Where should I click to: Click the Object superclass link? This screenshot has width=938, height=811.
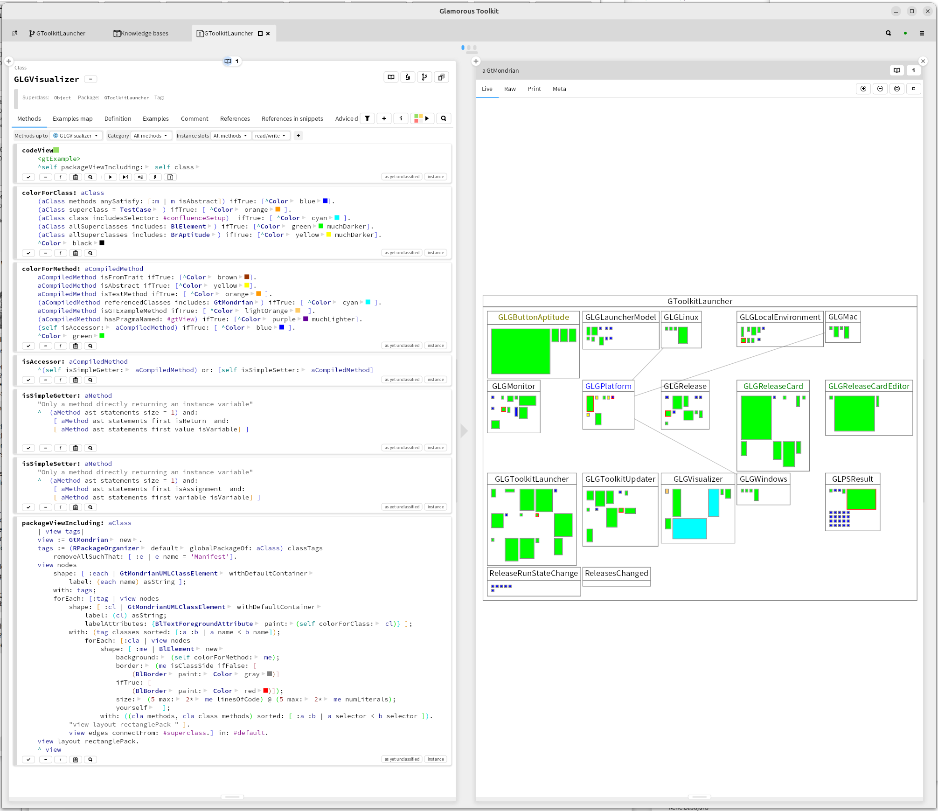(63, 98)
